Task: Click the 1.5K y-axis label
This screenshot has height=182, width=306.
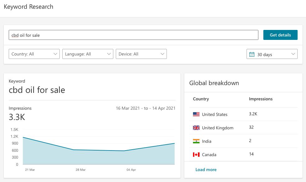Action: [x=14, y=129]
